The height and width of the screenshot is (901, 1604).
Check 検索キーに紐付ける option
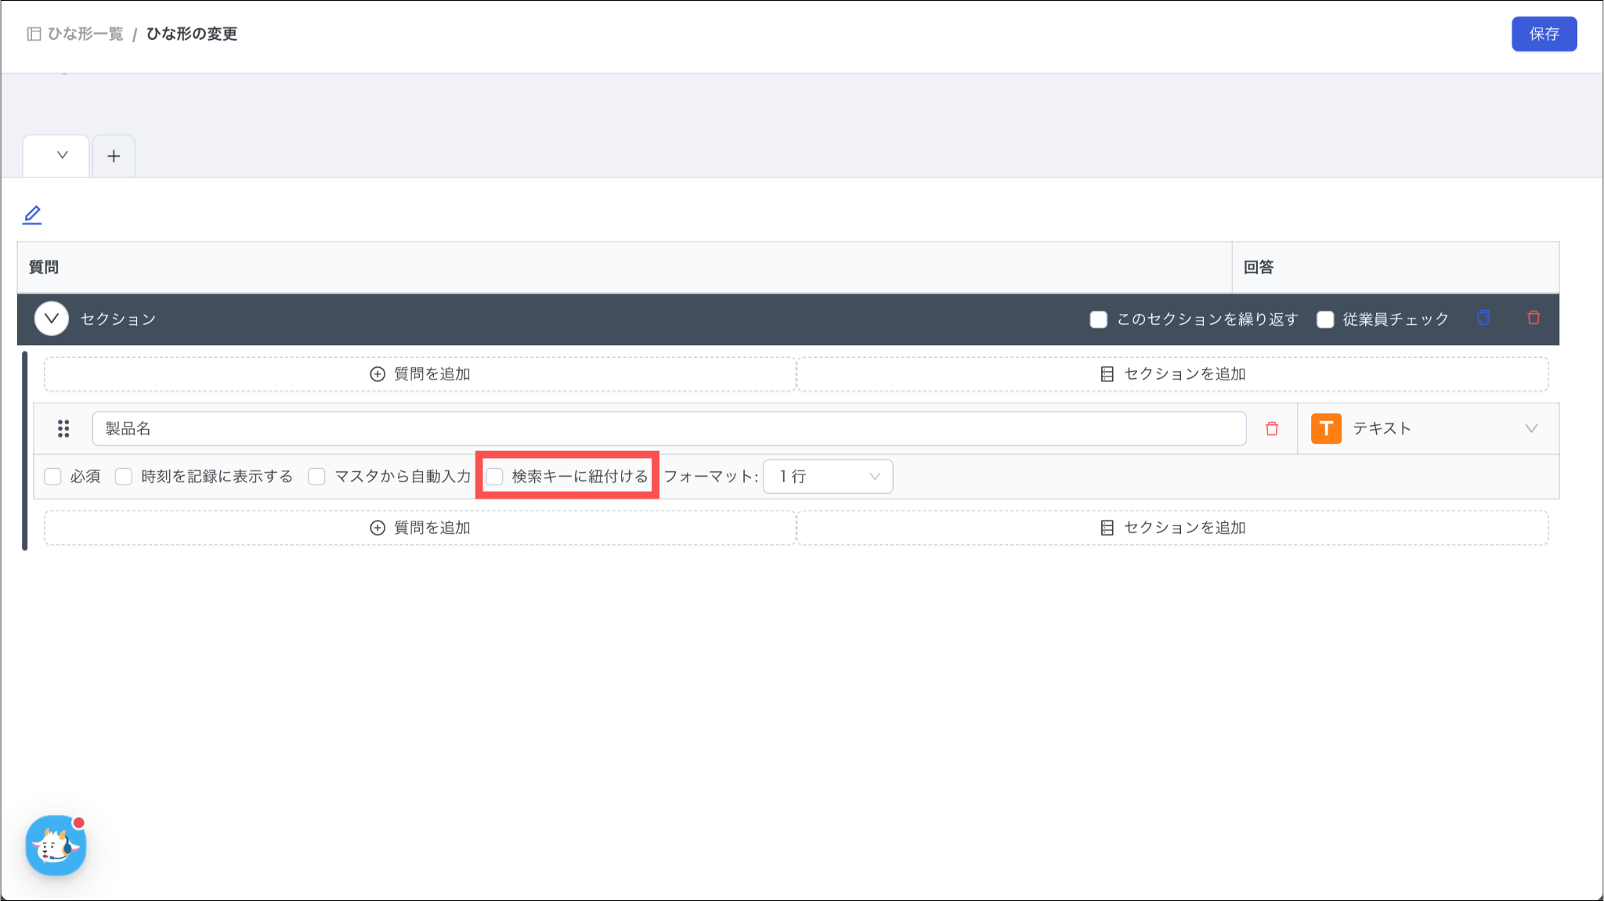coord(495,477)
